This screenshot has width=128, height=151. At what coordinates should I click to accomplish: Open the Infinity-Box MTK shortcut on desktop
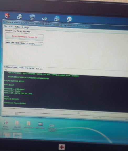click(52, 127)
